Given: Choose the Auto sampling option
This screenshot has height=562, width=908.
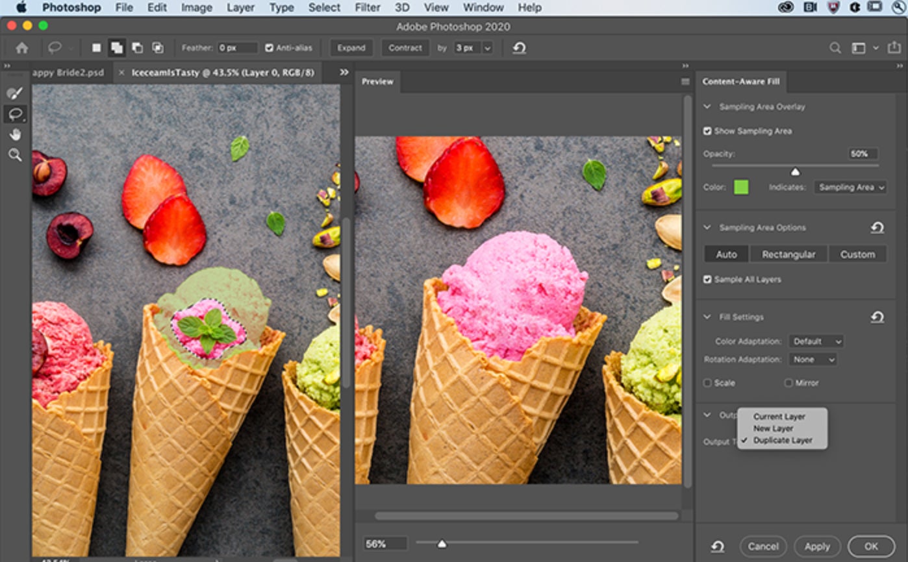Looking at the screenshot, I should click(x=726, y=254).
